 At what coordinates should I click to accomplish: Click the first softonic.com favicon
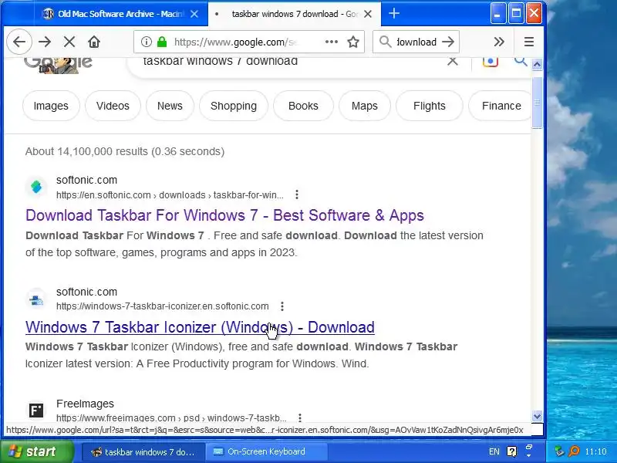pyautogui.click(x=36, y=187)
